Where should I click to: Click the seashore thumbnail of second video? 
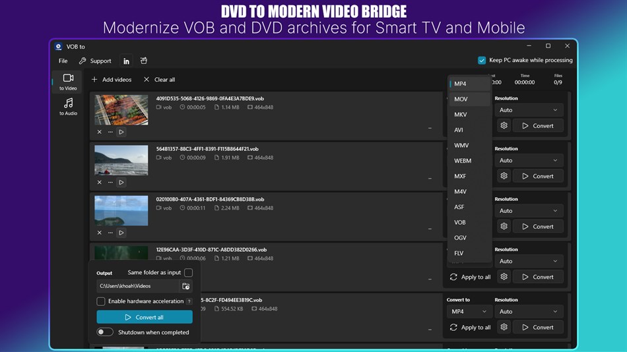click(121, 160)
